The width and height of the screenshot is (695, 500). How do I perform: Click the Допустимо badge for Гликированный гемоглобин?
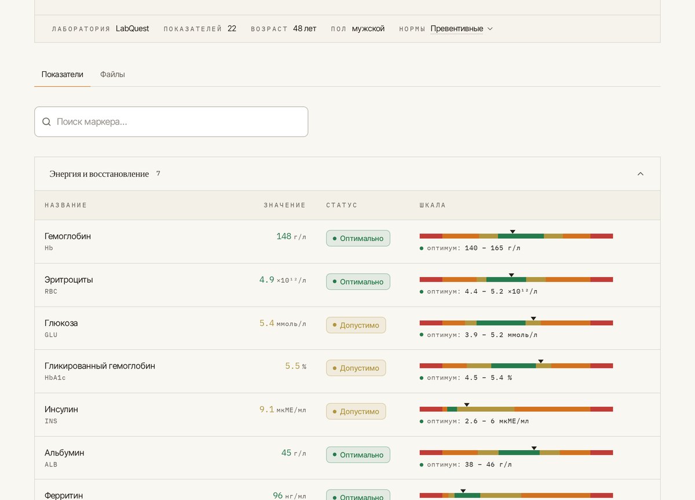356,368
